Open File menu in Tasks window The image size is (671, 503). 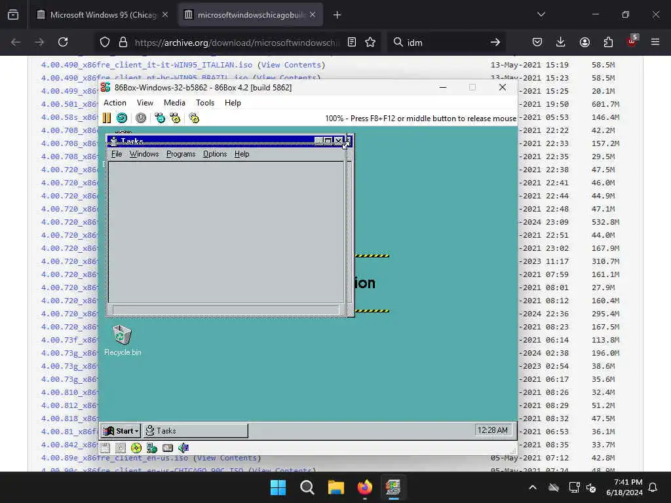[x=117, y=154]
